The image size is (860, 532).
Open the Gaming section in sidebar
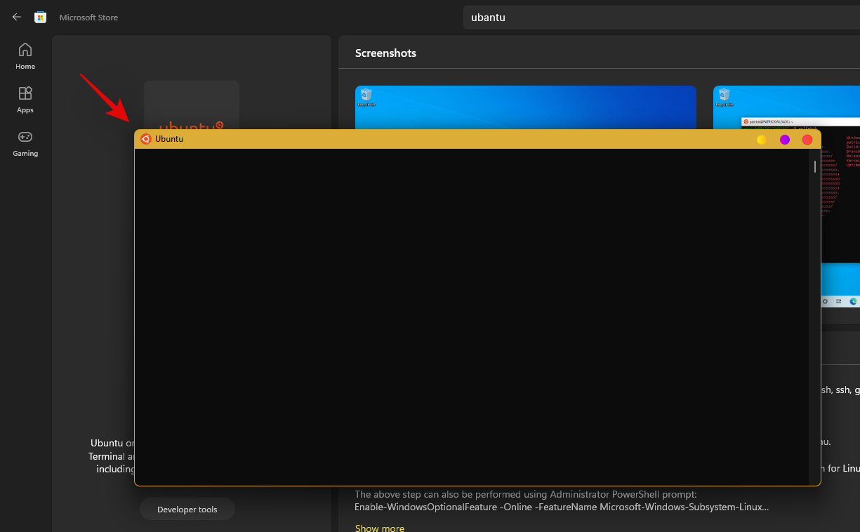pos(25,142)
